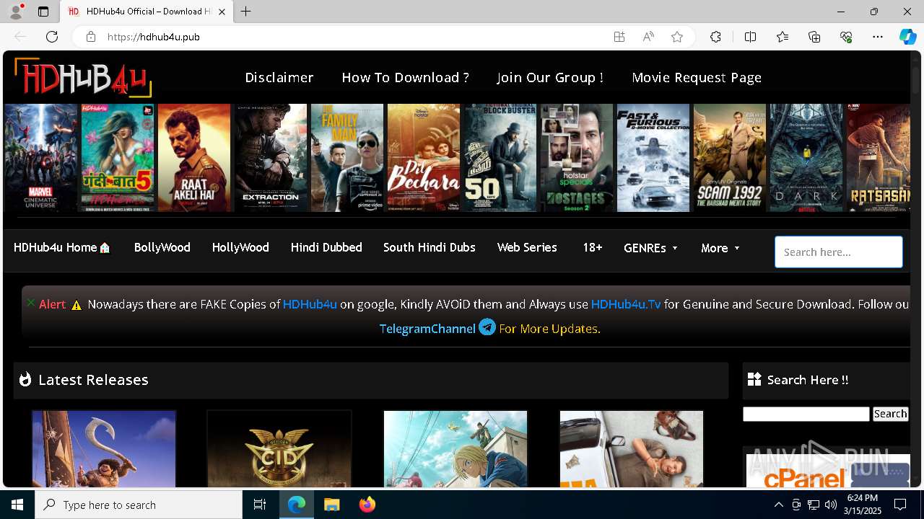Open Extraction movie poster
Screen dimensions: 924x519
(271, 157)
